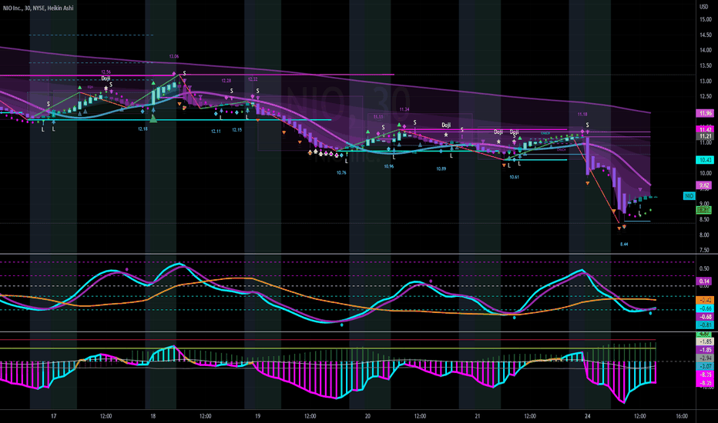Select the gray -2.94 indicator tag
The height and width of the screenshot is (423, 718).
705,358
